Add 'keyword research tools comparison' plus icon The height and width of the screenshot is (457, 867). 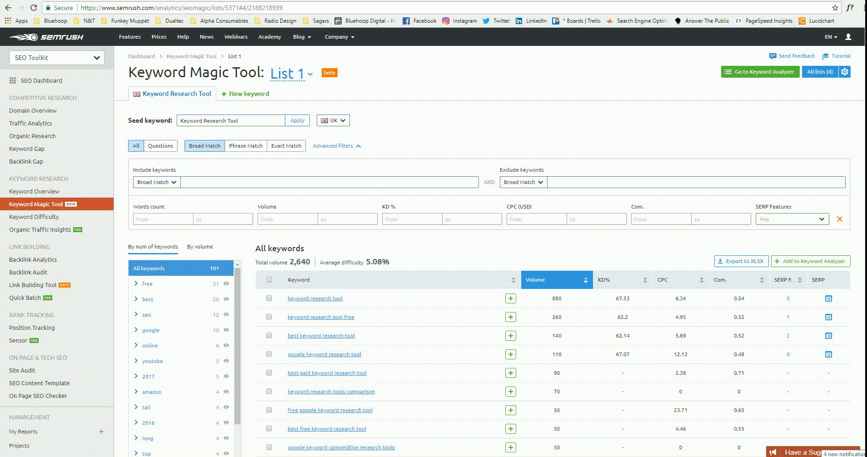coord(511,392)
